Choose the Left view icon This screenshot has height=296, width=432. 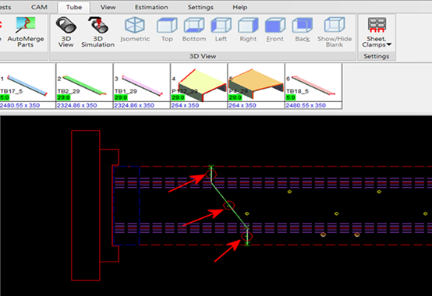coord(221,30)
